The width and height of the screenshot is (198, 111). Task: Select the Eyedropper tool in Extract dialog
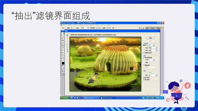pos(67,42)
